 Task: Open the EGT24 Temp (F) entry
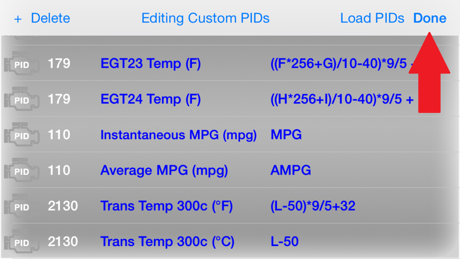230,99
